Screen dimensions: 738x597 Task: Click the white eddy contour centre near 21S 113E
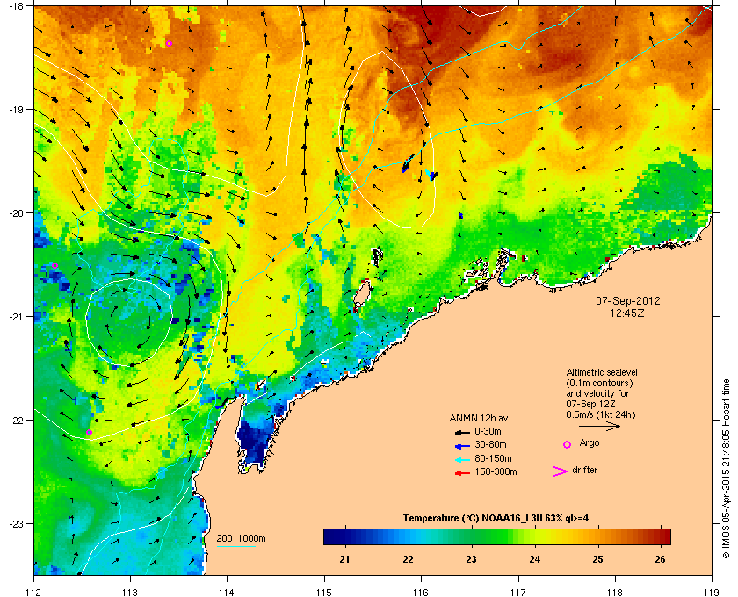[128, 322]
